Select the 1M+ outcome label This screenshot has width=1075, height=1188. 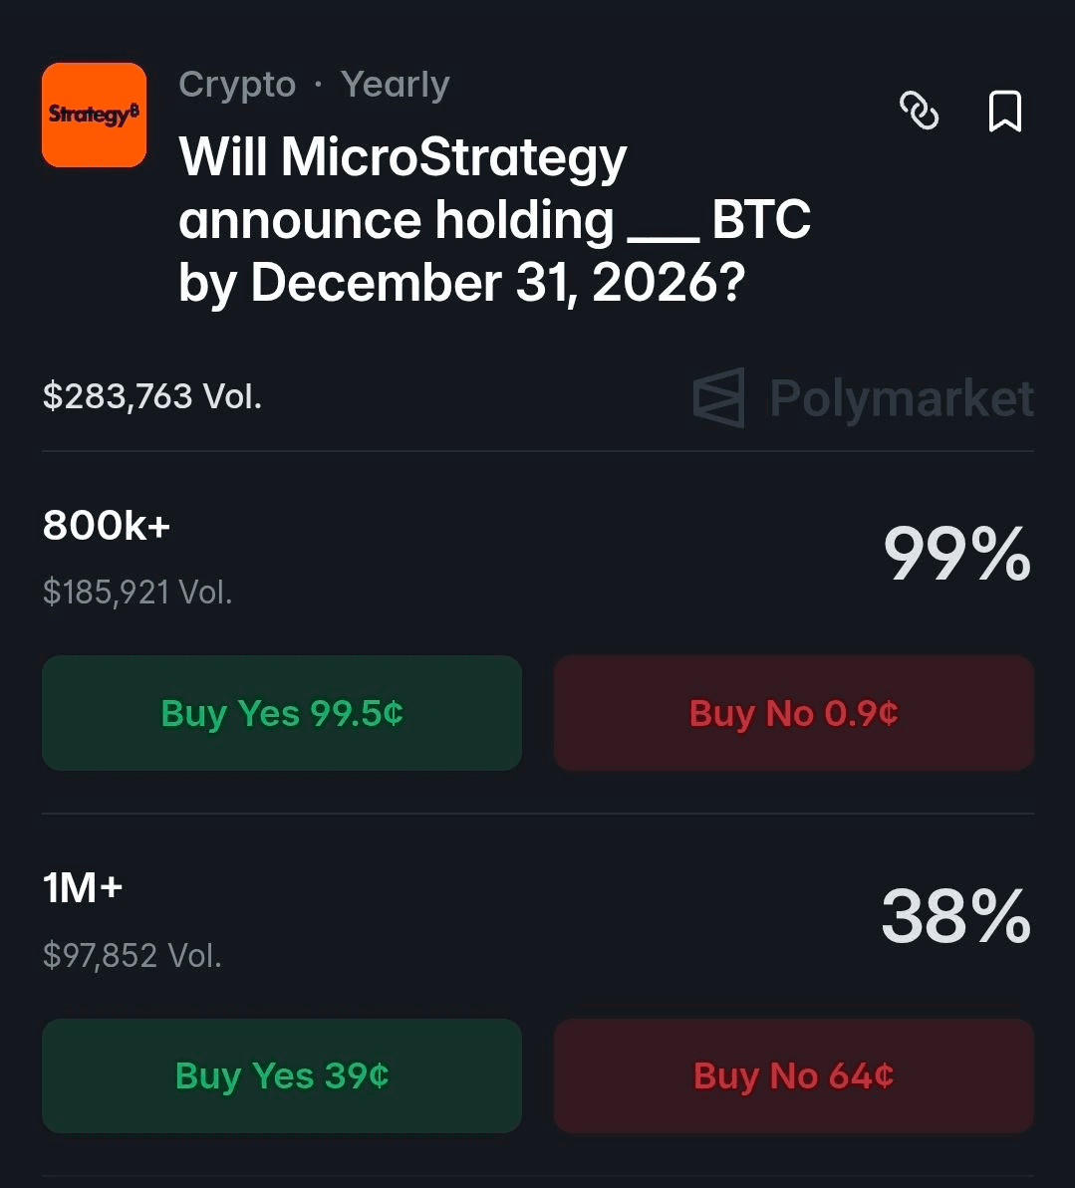coord(83,886)
